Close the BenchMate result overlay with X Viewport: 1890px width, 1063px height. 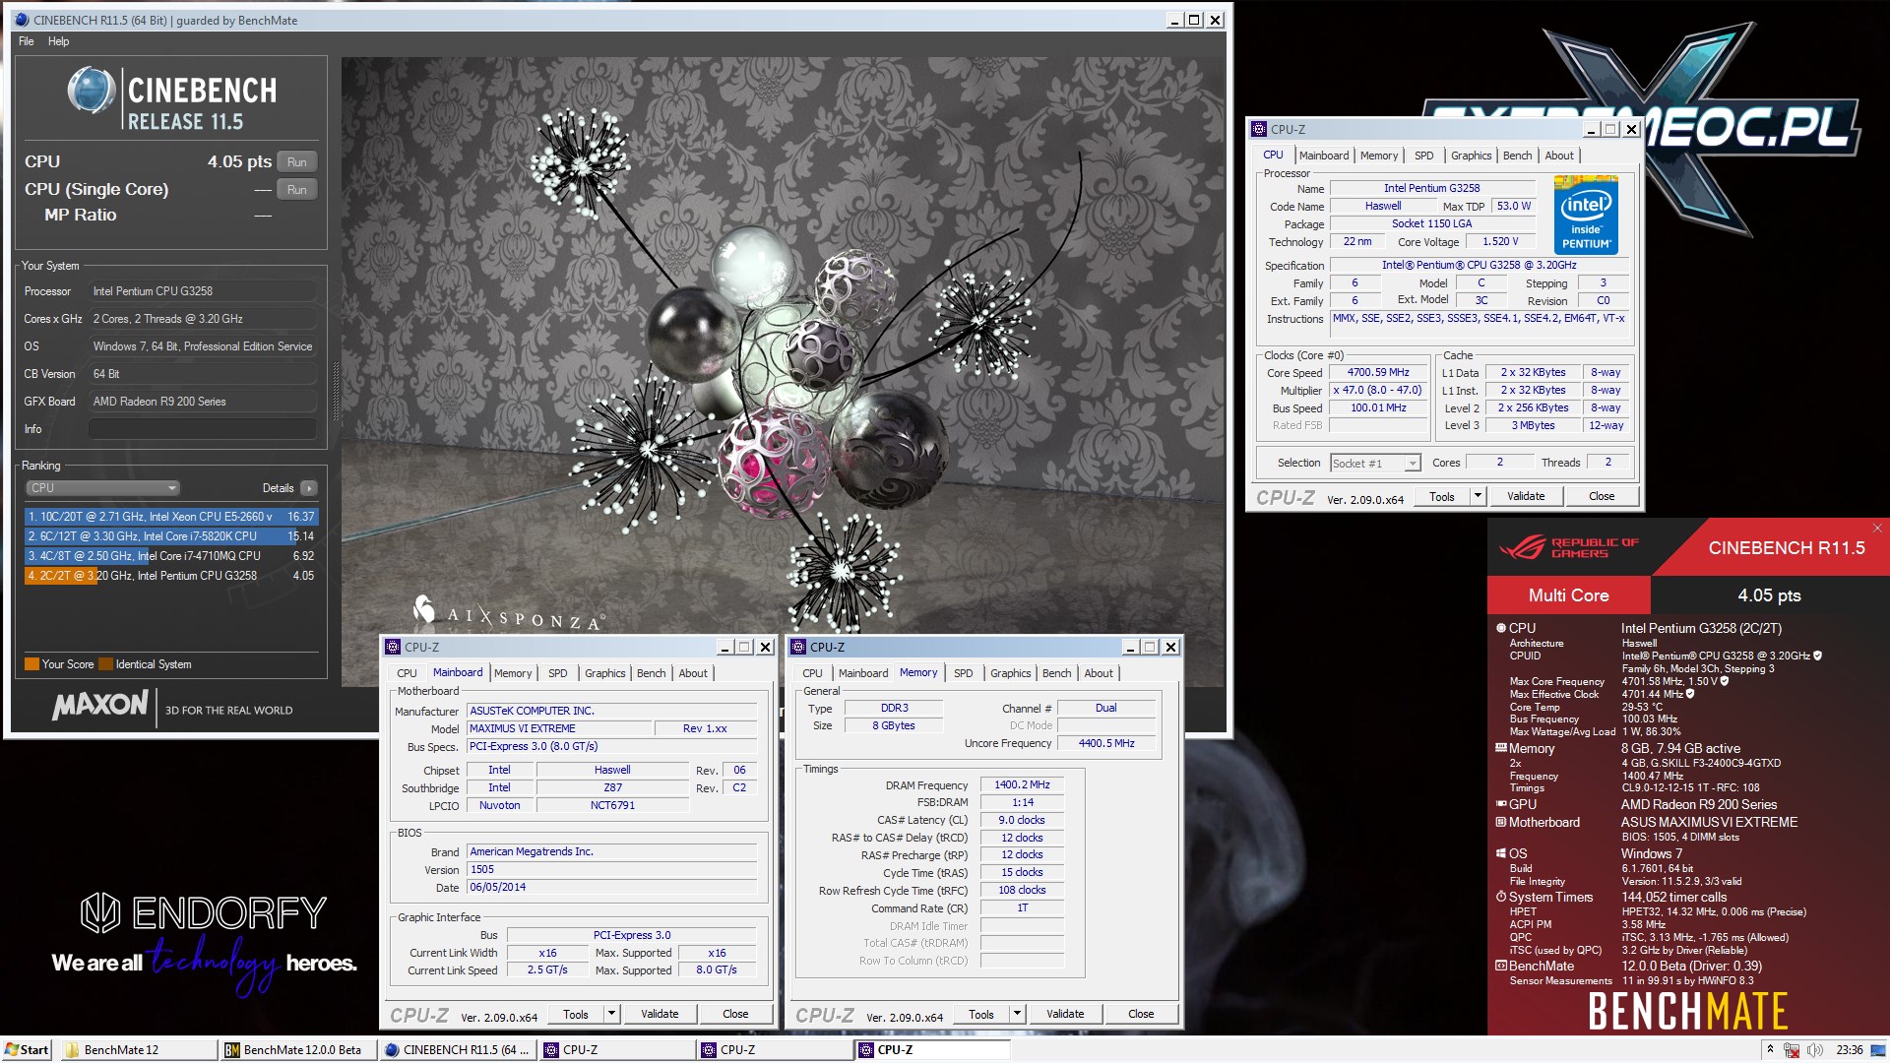1877,529
